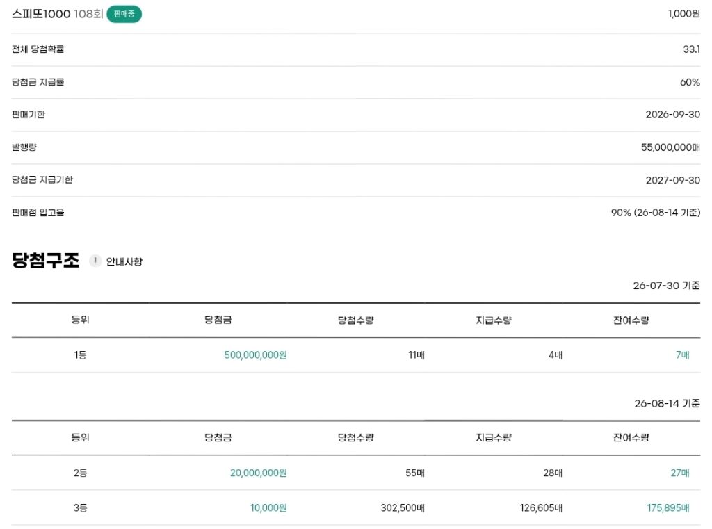Image resolution: width=712 pixels, height=529 pixels.
Task: Click the 26-08-14 기준 date above second table
Action: (x=667, y=403)
